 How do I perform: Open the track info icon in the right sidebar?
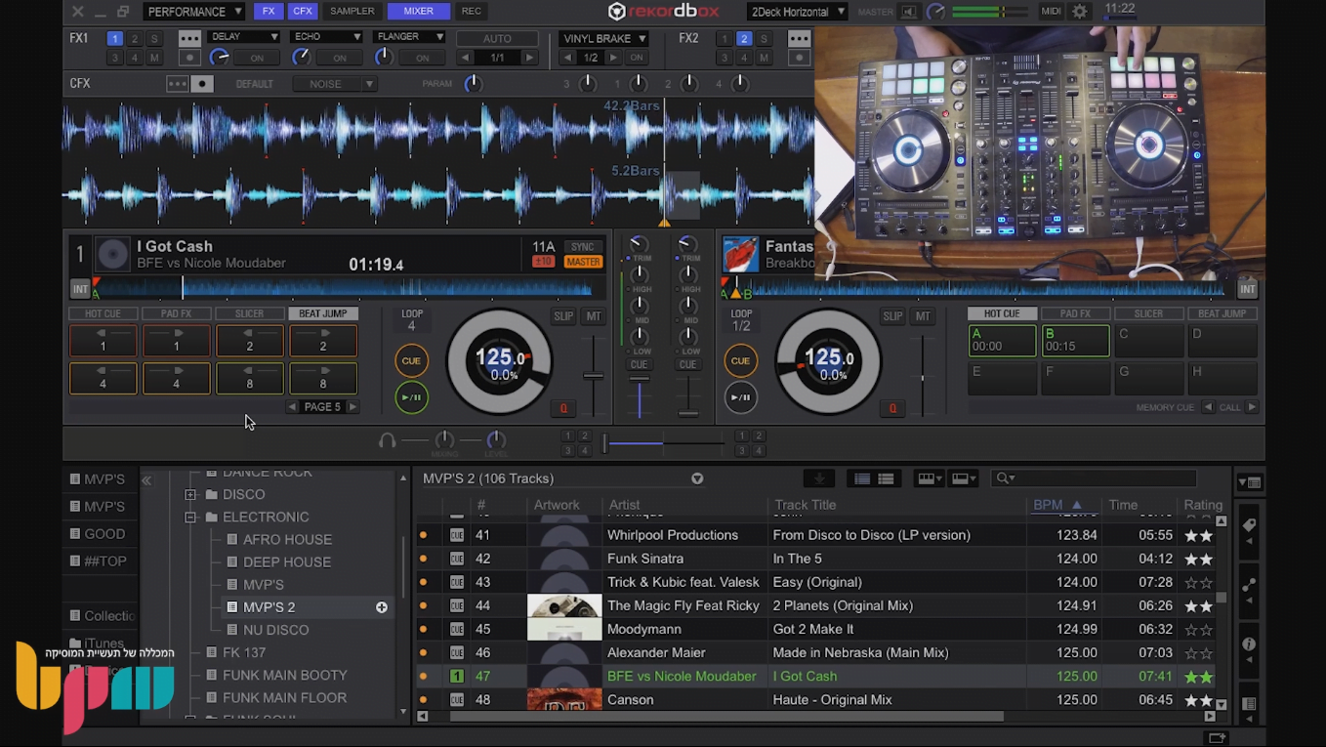tap(1249, 644)
